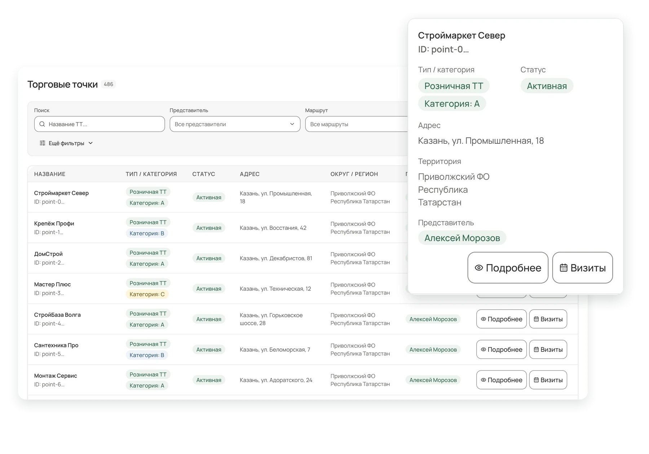Open Визиты for Монтаж Сервис
This screenshot has height=454, width=649.
pos(548,380)
